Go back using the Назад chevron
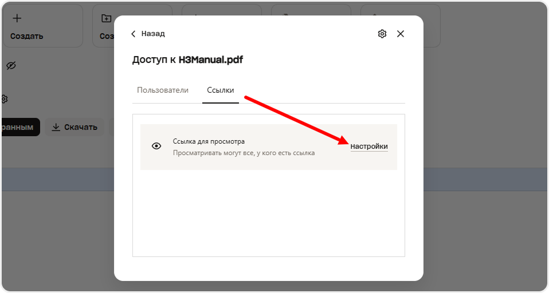 point(134,34)
